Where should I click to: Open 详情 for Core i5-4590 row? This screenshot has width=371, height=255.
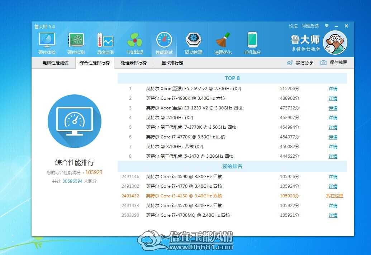(333, 177)
